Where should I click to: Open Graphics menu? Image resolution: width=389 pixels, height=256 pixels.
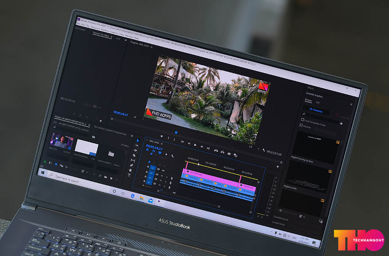tap(114, 32)
